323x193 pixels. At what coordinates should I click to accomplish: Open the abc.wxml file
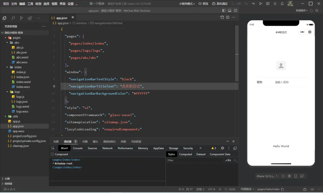pos(22,57)
